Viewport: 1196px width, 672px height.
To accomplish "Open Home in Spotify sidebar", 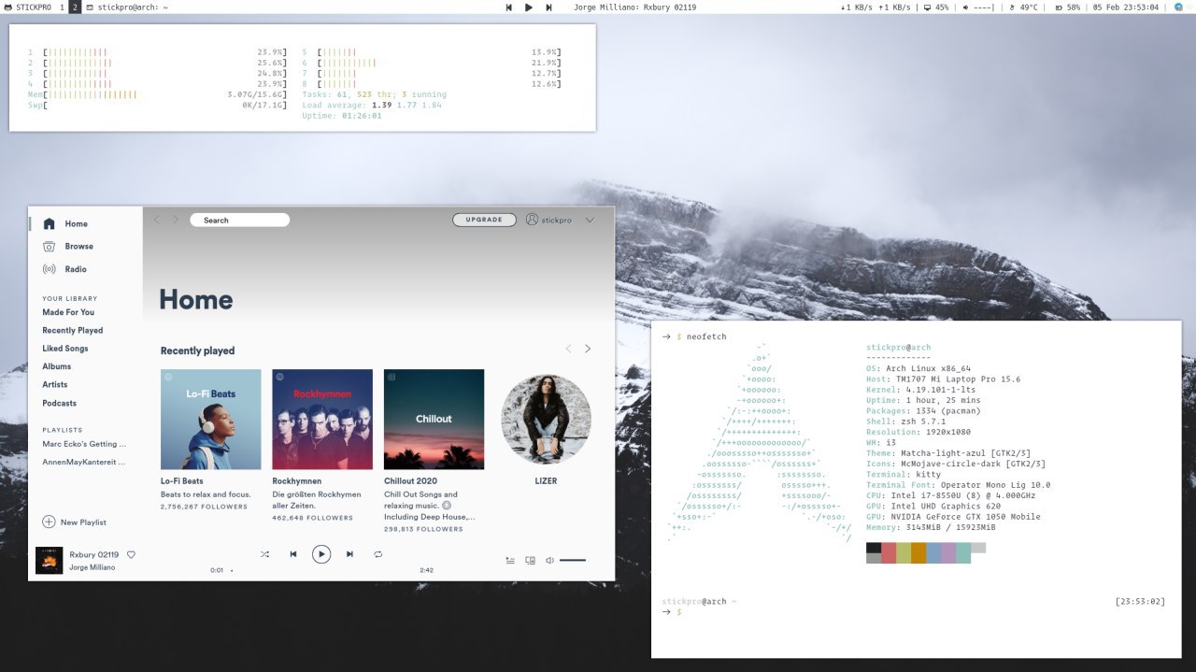I will click(x=65, y=223).
